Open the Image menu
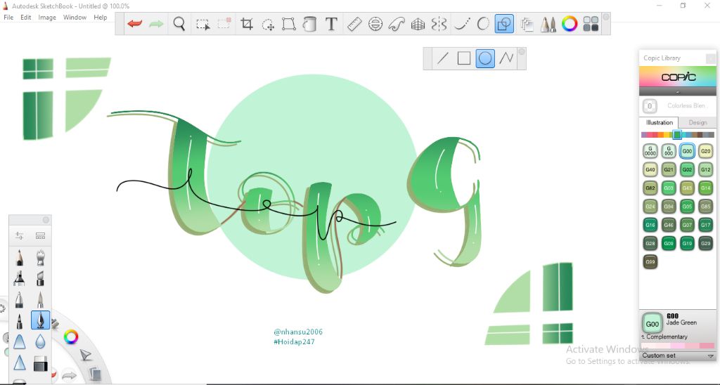 click(x=47, y=18)
